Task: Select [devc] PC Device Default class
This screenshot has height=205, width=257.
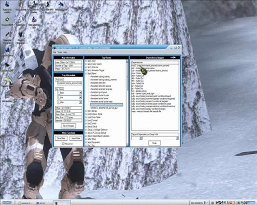Action: 97,133
